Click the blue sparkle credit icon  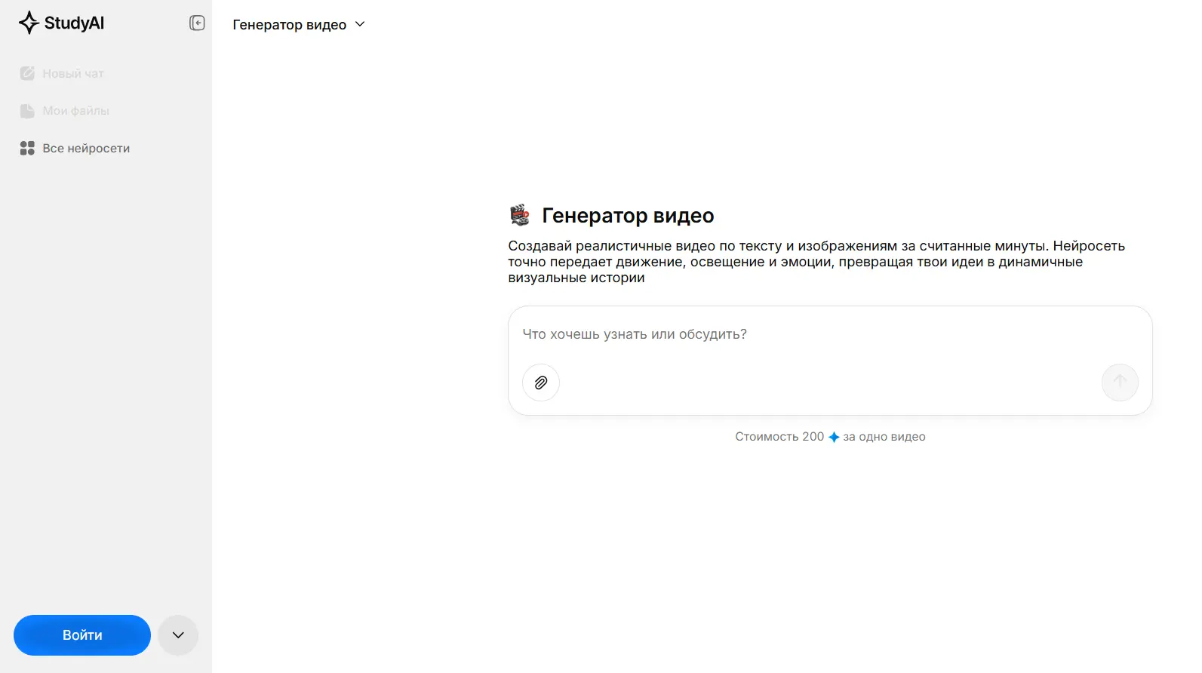pos(834,437)
